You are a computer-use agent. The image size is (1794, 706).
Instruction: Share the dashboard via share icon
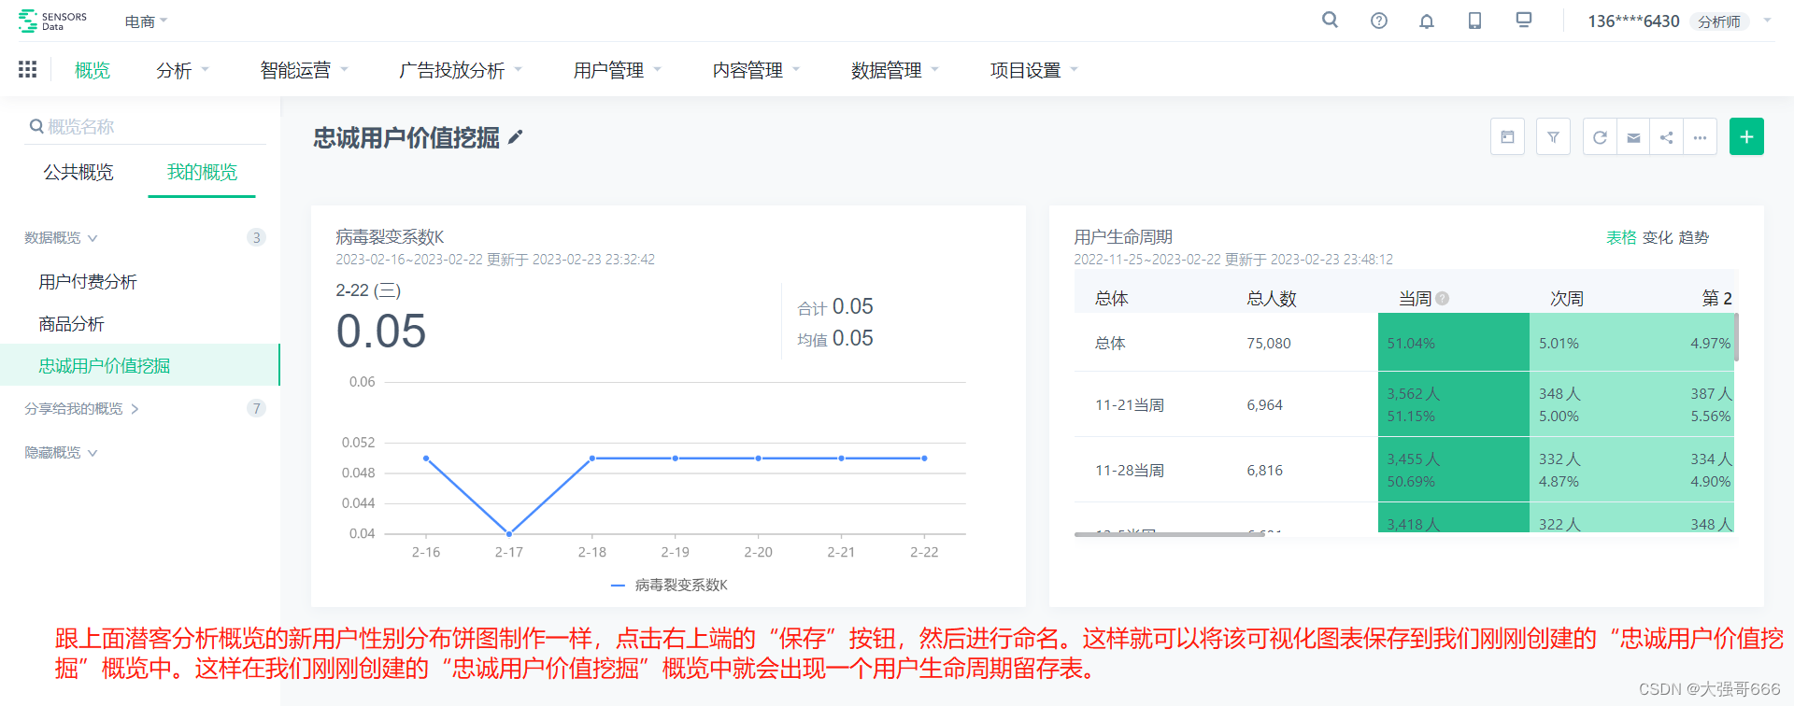coord(1667,137)
